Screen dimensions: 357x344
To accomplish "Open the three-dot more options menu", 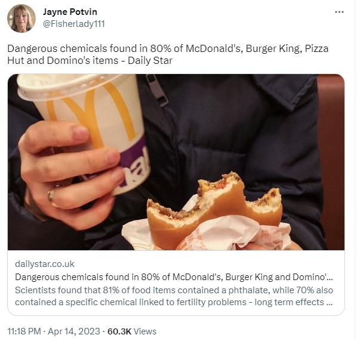I will click(x=339, y=12).
